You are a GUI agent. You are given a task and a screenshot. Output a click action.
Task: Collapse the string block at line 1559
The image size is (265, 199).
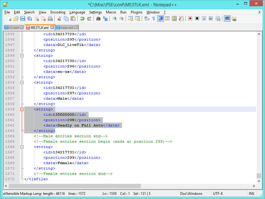(x=22, y=109)
